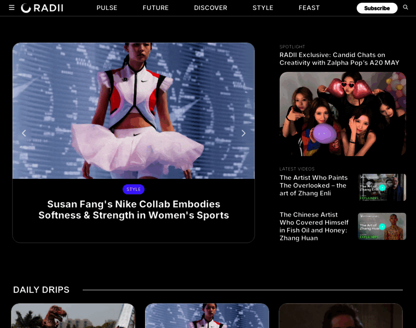Play the Zhang Enli video thumbnail
This screenshot has width=416, height=328.
[x=382, y=188]
